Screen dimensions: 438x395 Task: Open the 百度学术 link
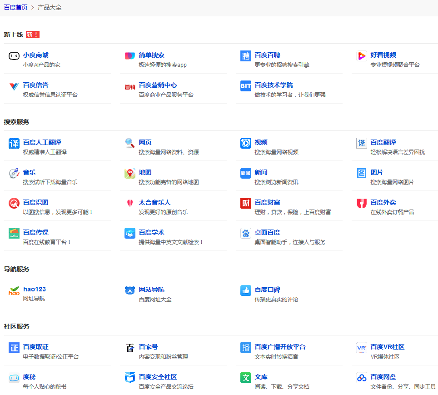point(151,232)
